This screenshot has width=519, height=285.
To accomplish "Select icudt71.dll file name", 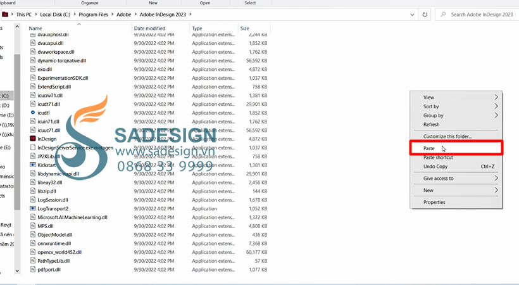I will point(49,104).
